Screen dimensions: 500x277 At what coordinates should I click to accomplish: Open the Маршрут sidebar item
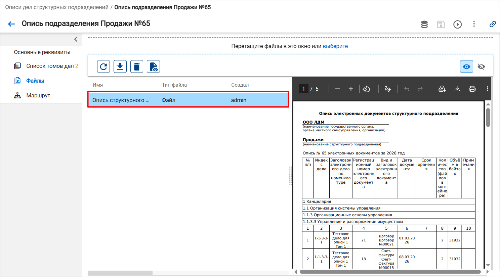tap(38, 95)
